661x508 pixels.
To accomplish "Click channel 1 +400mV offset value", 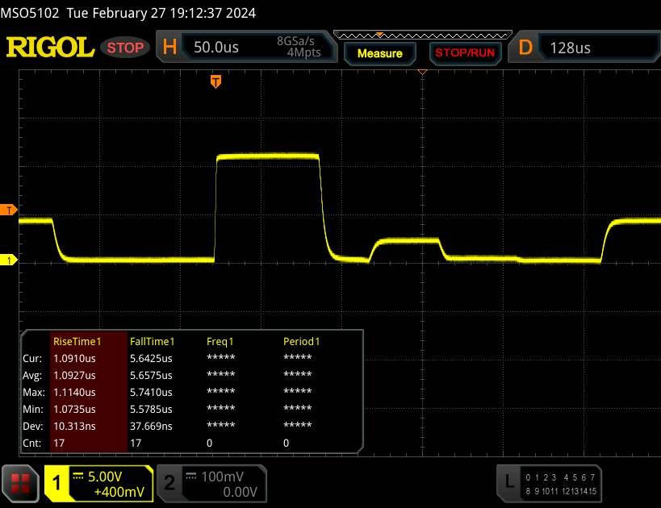I will click(119, 492).
